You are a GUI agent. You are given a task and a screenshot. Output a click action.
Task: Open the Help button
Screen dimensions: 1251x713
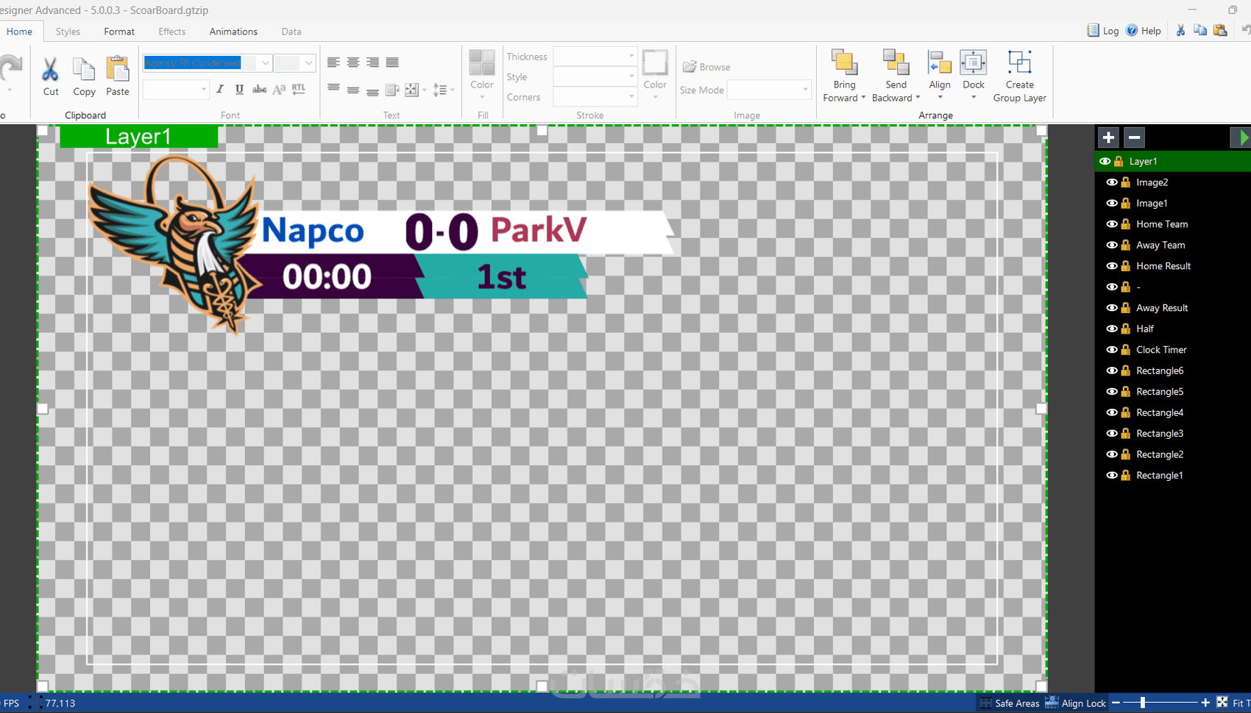click(1144, 31)
